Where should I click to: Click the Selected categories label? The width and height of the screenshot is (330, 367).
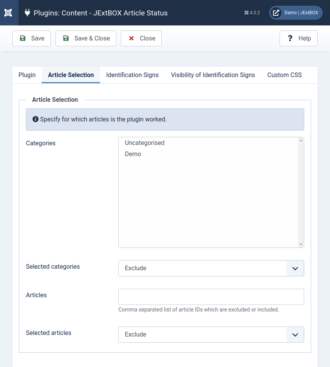coord(53,267)
